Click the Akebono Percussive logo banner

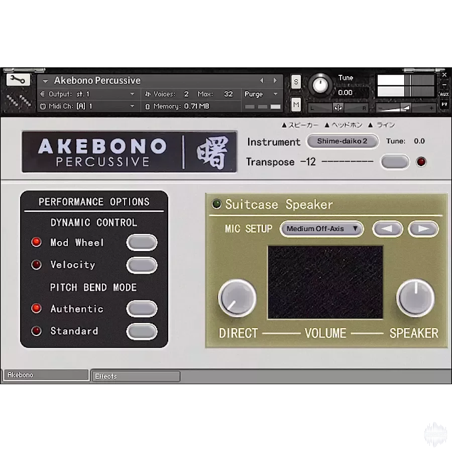tap(130, 152)
